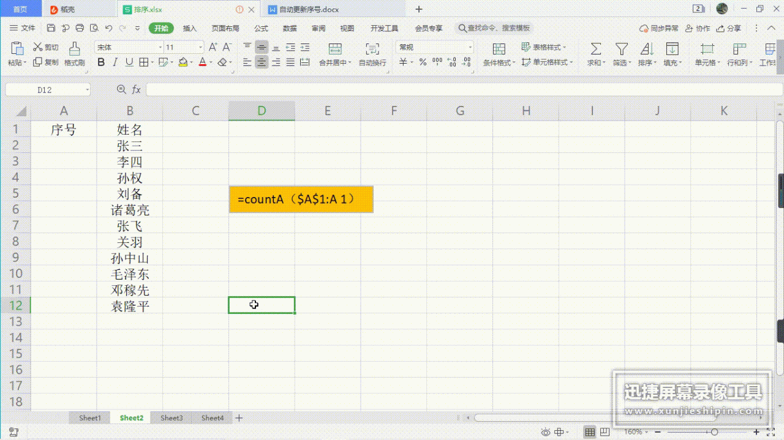Click the 协作 collaborate button
The width and height of the screenshot is (784, 440).
(x=698, y=28)
